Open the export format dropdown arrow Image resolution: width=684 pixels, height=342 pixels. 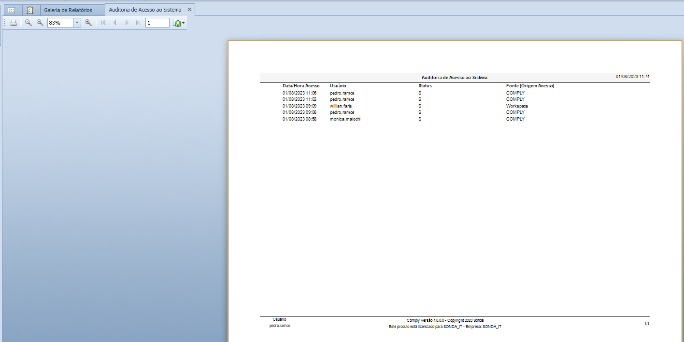183,23
